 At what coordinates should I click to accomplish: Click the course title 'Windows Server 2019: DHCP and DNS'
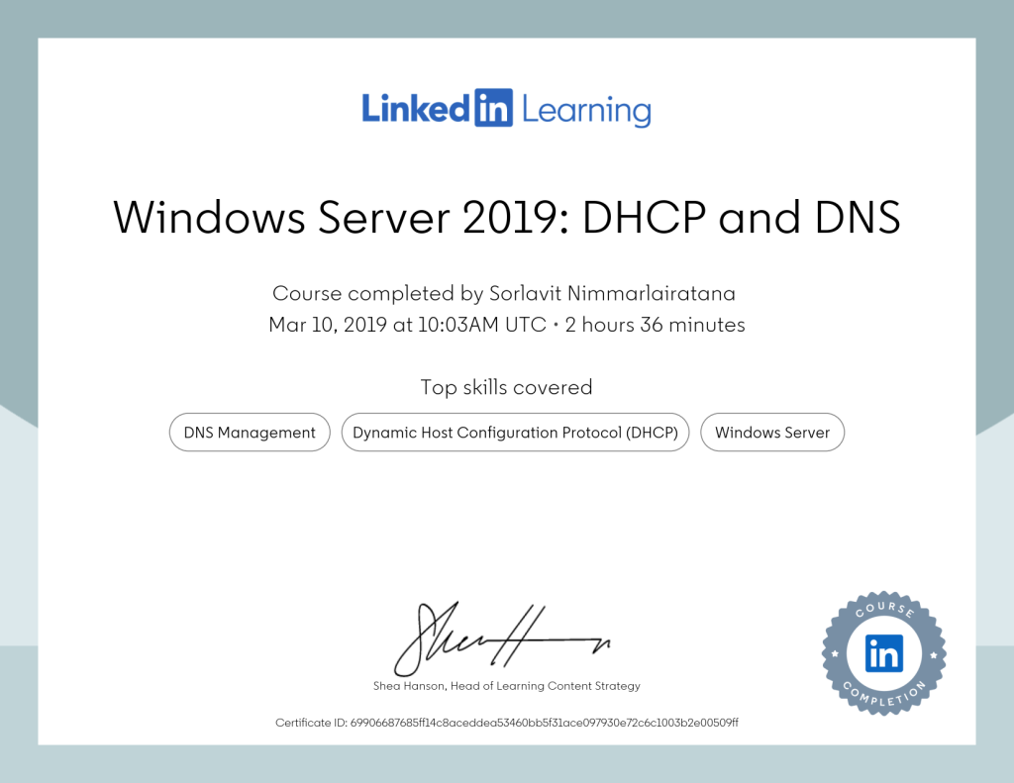pyautogui.click(x=507, y=218)
